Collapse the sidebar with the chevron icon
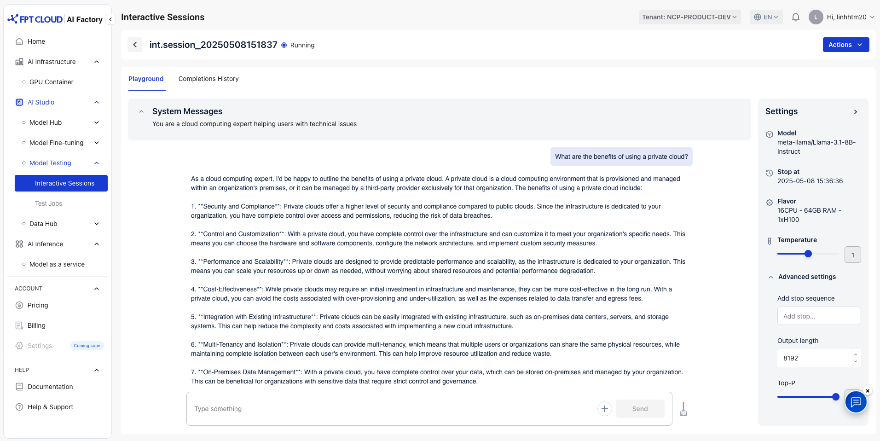The width and height of the screenshot is (880, 441). (110, 19)
